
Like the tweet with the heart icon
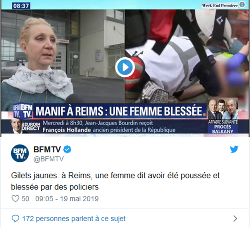click(16, 199)
